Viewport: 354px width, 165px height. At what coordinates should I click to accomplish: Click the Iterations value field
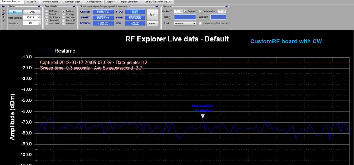(30, 23)
